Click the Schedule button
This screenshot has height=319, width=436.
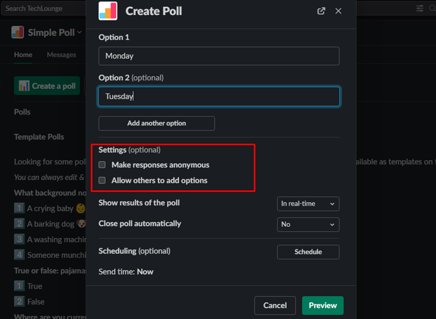[308, 252]
